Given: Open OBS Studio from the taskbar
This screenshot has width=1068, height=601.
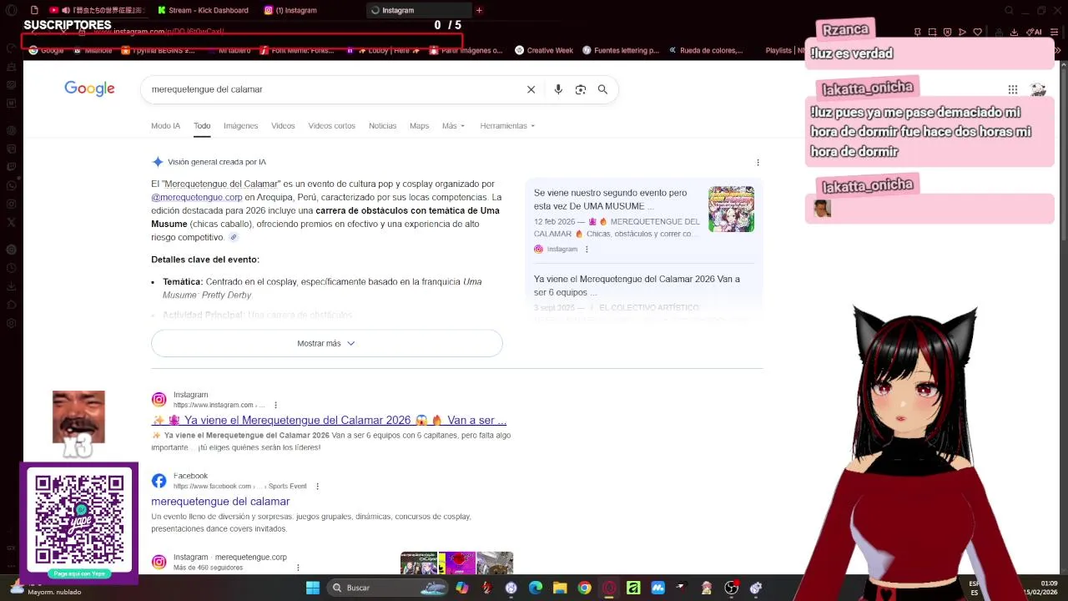Looking at the screenshot, I should 731,588.
